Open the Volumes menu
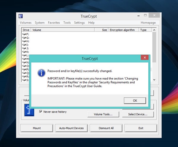The image size is (178, 147). point(26,23)
